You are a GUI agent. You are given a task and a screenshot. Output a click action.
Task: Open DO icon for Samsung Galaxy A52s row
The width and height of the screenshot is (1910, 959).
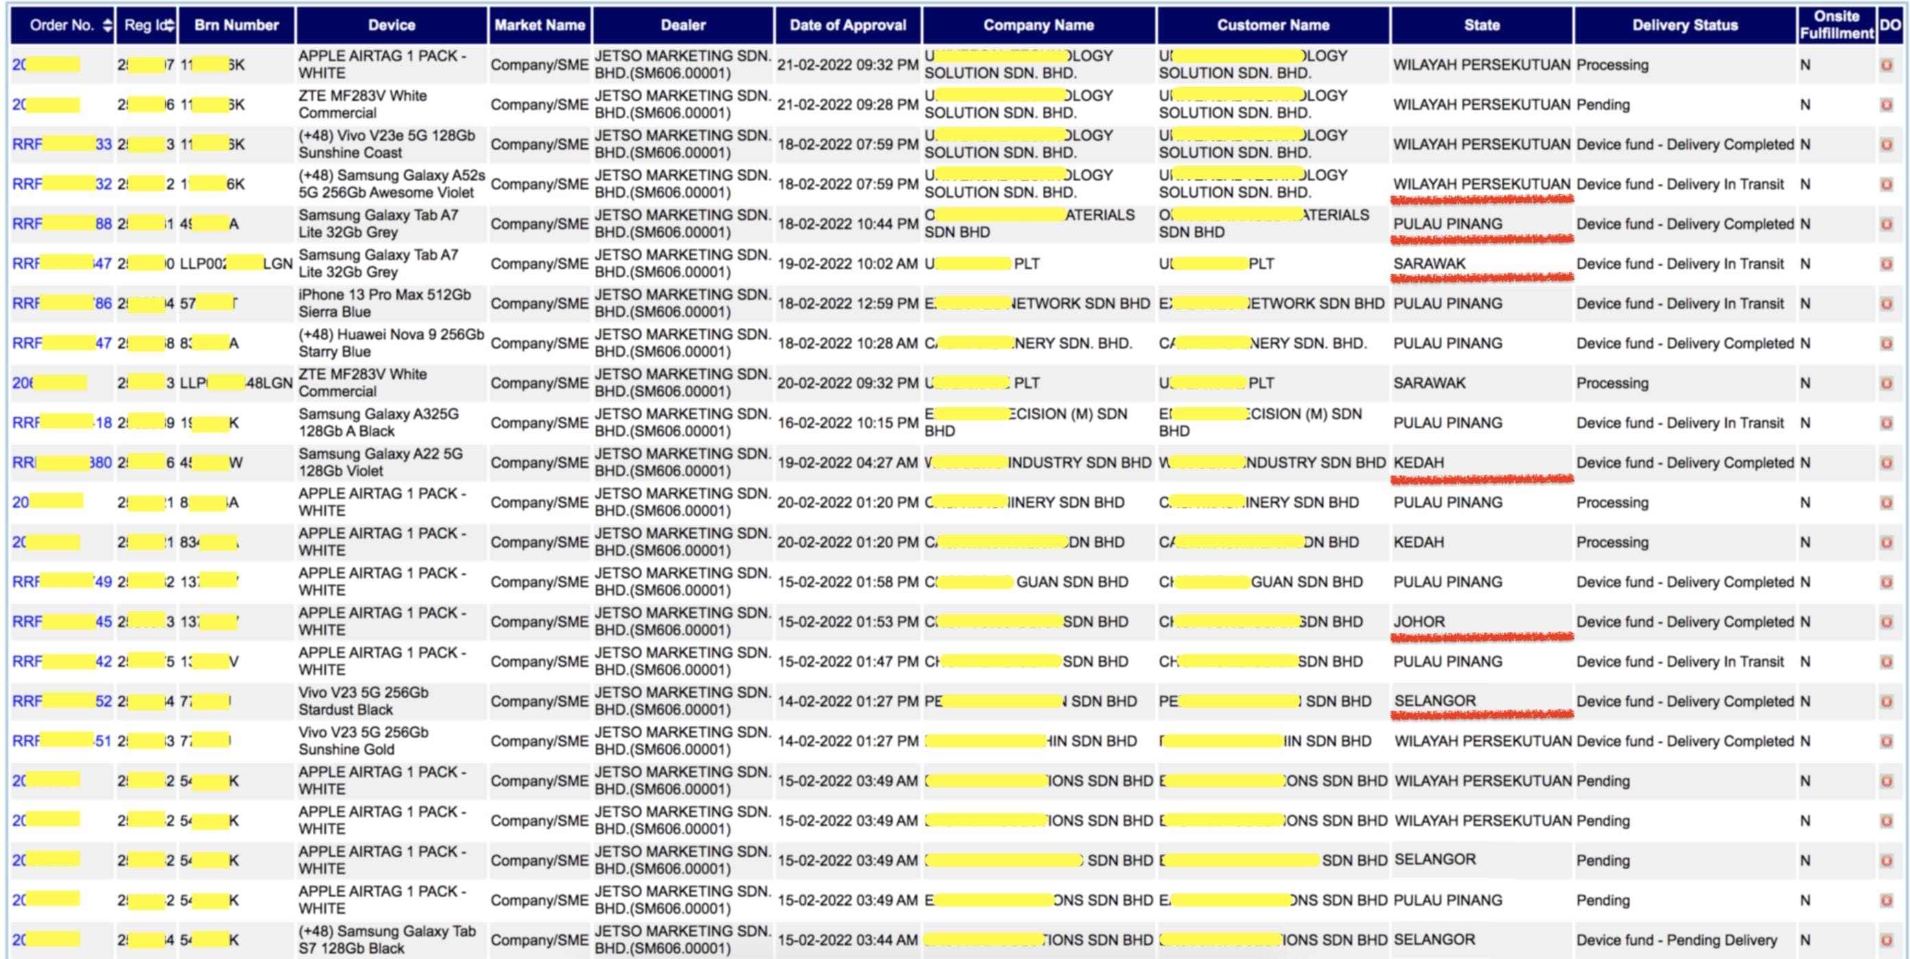click(1887, 185)
